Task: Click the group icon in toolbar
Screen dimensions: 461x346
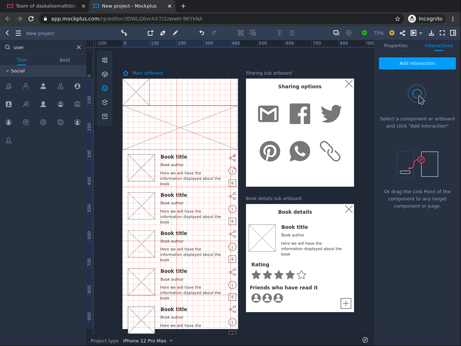Action: click(x=241, y=33)
